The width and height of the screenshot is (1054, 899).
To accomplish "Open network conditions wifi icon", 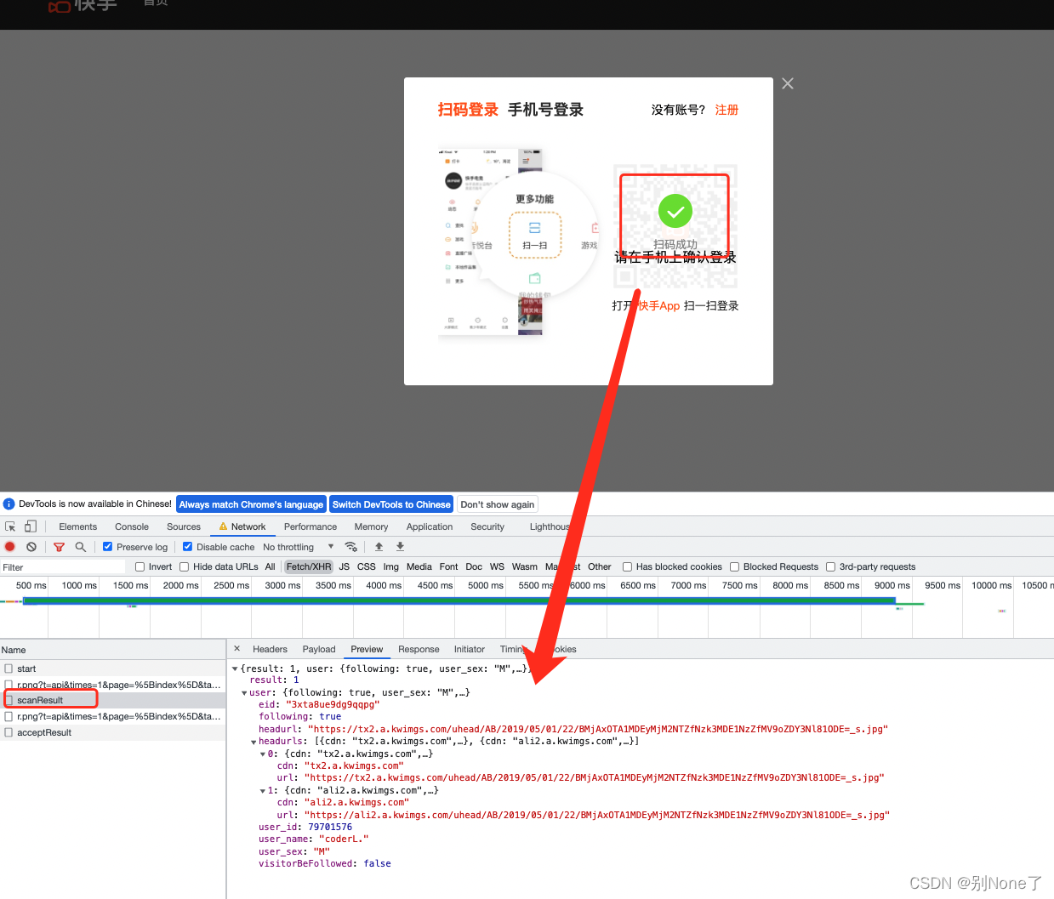I will click(x=350, y=547).
